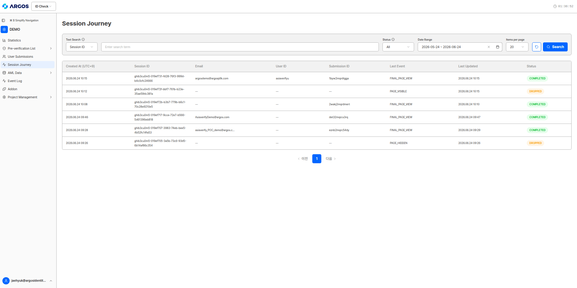Click session ID ending 35ae59dc381a

click(x=159, y=91)
